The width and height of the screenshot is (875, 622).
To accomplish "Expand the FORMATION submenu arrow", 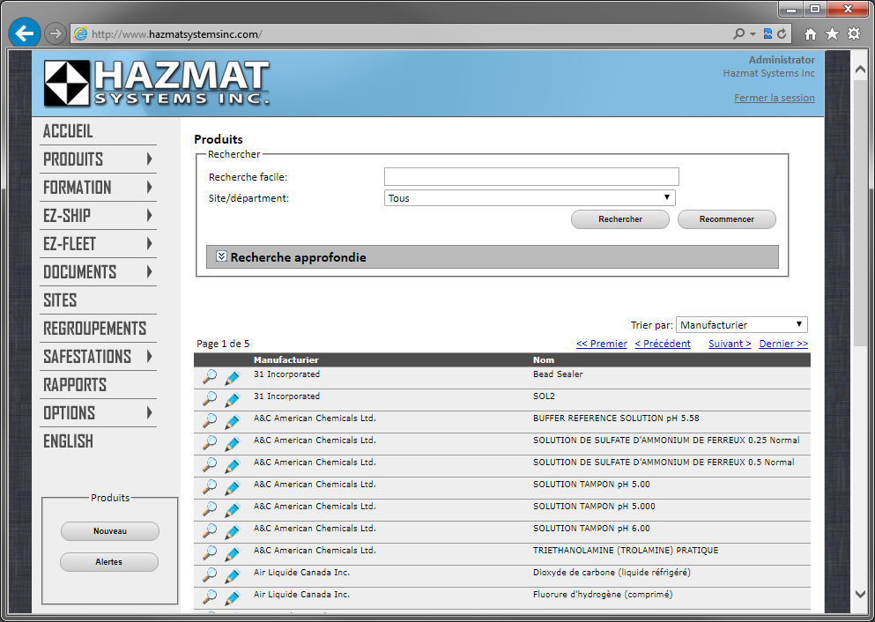I will 149,187.
